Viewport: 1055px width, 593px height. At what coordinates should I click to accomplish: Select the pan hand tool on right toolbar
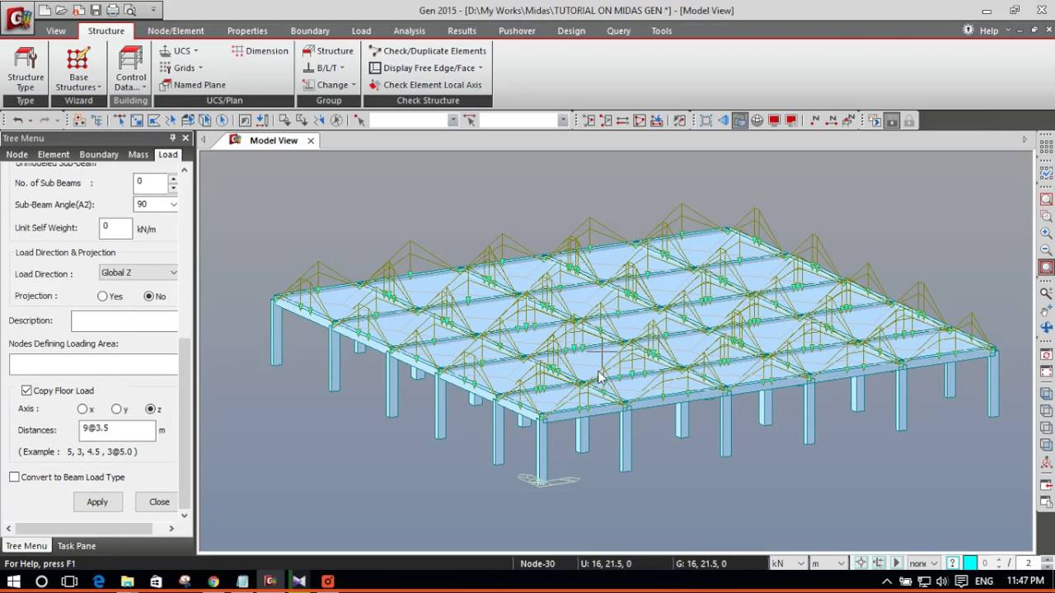pyautogui.click(x=1046, y=311)
